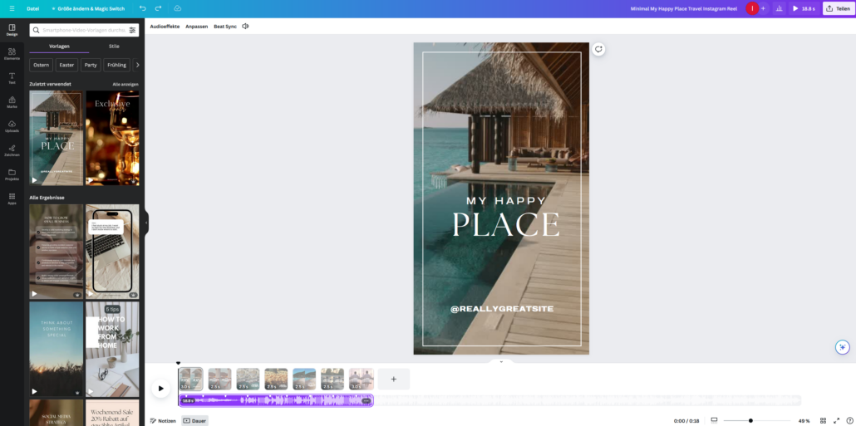Toggle the Notizen notes panel
Image resolution: width=856 pixels, height=426 pixels.
point(163,421)
